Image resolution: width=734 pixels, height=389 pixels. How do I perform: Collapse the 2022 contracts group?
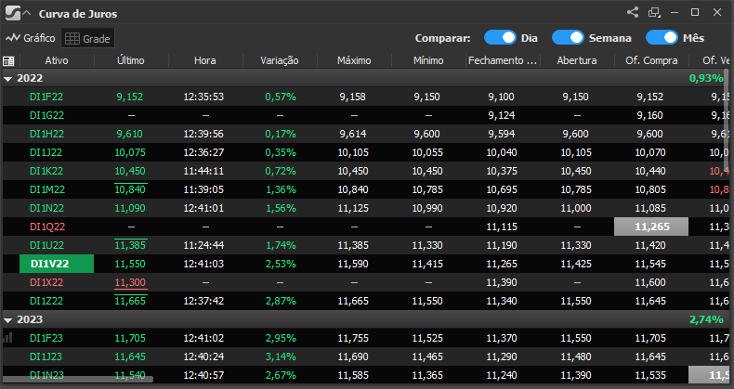point(8,79)
